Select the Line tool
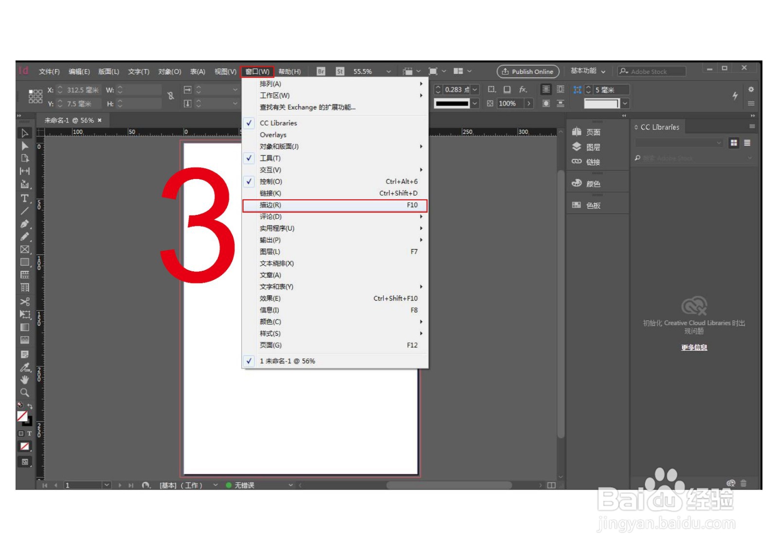778x550 pixels. pyautogui.click(x=25, y=211)
